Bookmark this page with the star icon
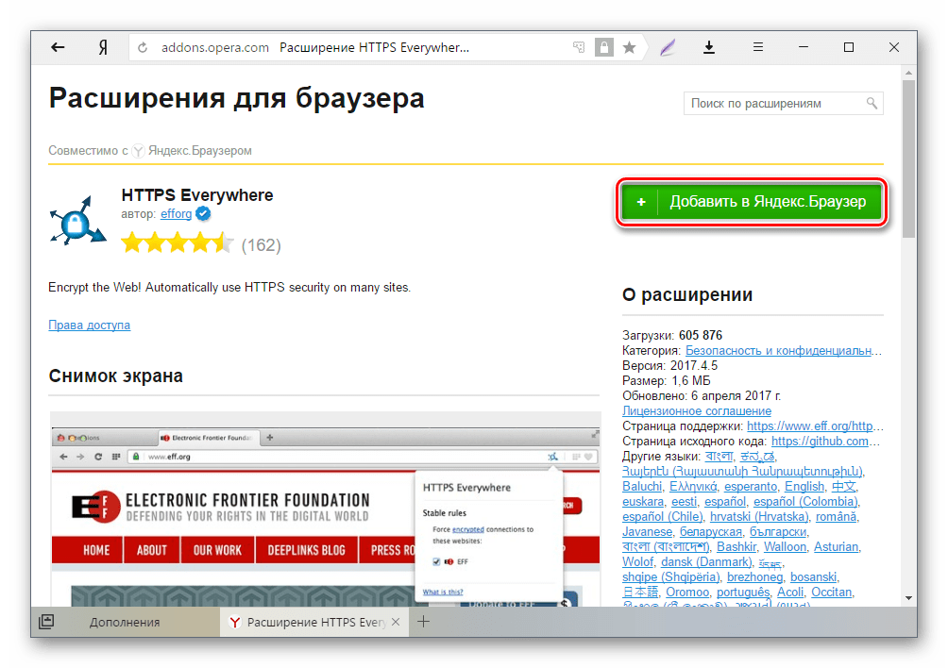948x668 pixels. (630, 47)
